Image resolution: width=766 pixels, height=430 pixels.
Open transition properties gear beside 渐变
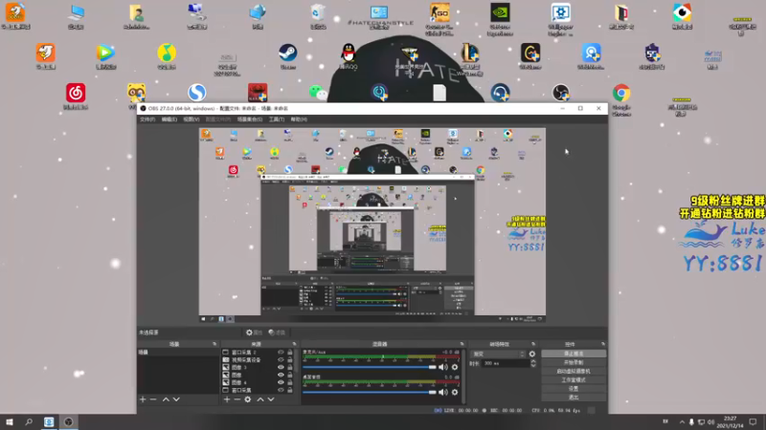[532, 354]
